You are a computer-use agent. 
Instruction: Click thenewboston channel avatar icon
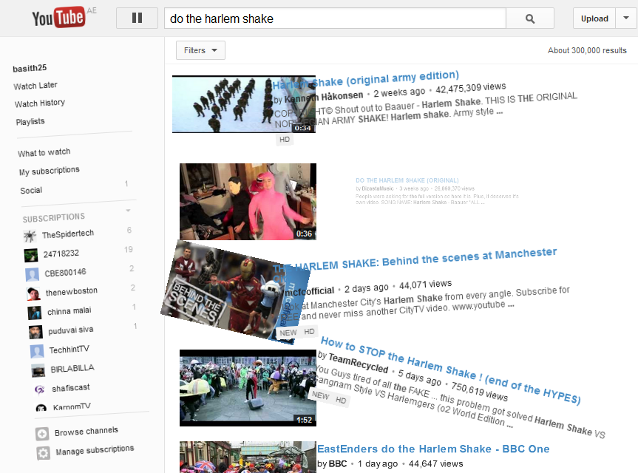click(x=33, y=293)
